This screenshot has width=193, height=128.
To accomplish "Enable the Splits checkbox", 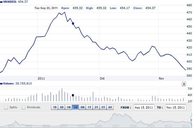I will (6, 107).
